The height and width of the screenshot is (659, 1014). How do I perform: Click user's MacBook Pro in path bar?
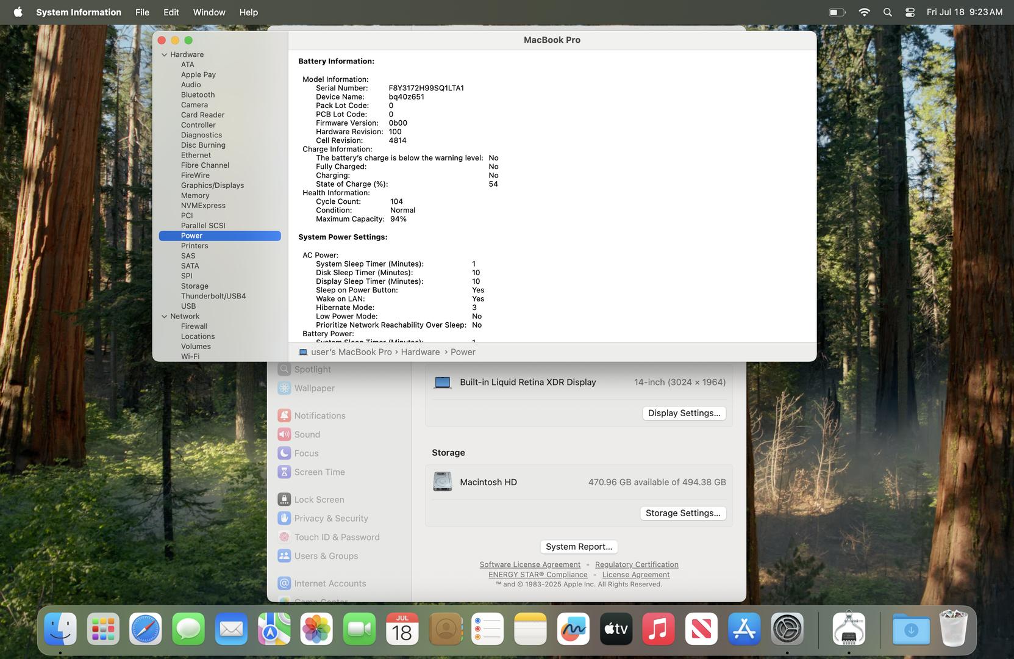pyautogui.click(x=345, y=352)
